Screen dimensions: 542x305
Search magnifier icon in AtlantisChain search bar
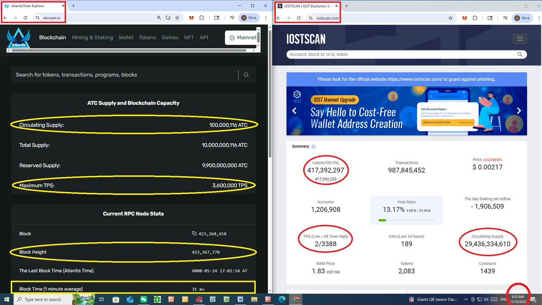(x=246, y=75)
